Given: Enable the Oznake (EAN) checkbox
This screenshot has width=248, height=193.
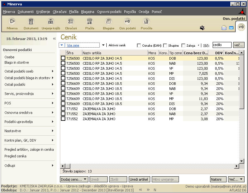Looking at the screenshot, I should click(x=139, y=45).
